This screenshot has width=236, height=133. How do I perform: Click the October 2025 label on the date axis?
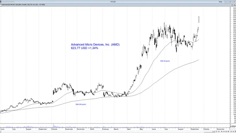(x=54, y=129)
